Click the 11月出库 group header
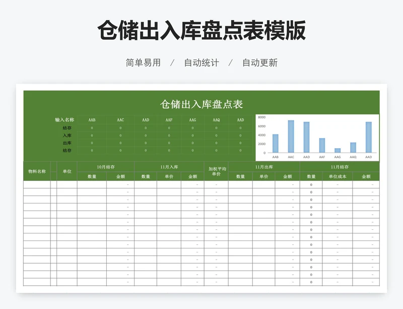 point(264,167)
